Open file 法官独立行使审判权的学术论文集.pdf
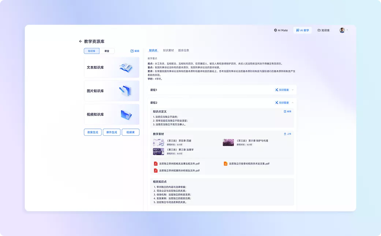The height and width of the screenshot is (236, 381). coord(249,164)
